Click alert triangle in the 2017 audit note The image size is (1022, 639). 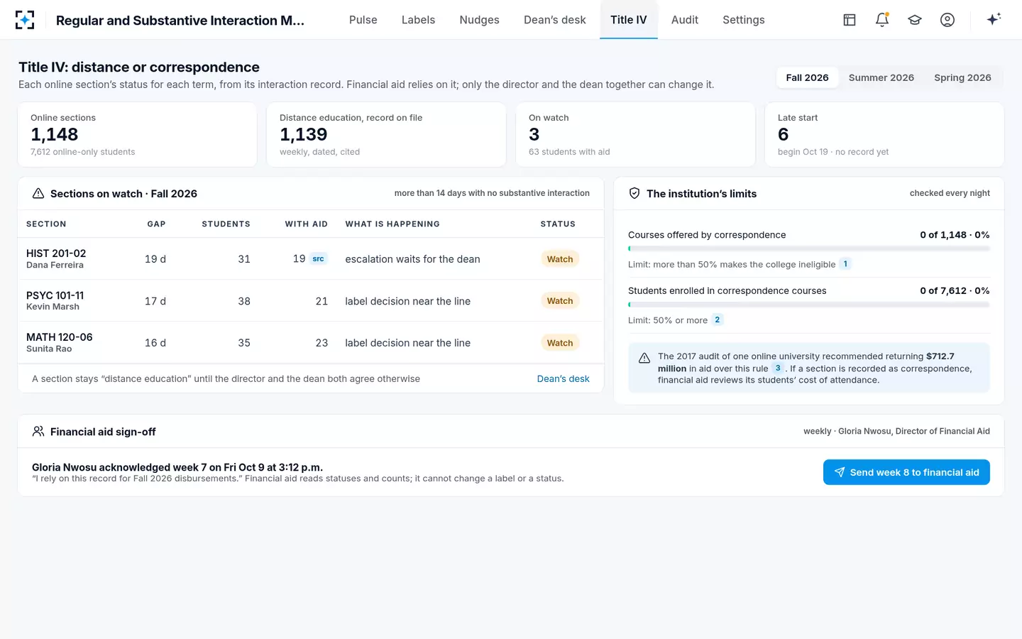coord(644,358)
